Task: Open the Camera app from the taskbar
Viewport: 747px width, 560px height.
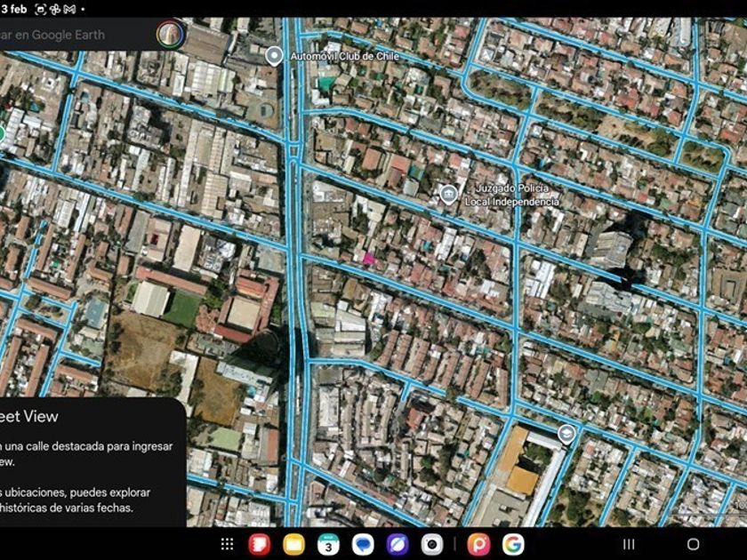Action: (x=431, y=544)
